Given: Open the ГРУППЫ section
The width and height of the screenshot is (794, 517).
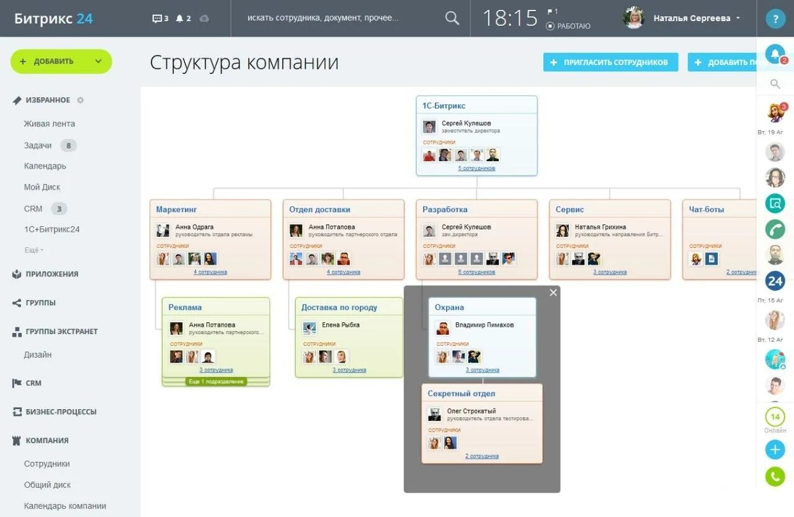Looking at the screenshot, I should (40, 303).
